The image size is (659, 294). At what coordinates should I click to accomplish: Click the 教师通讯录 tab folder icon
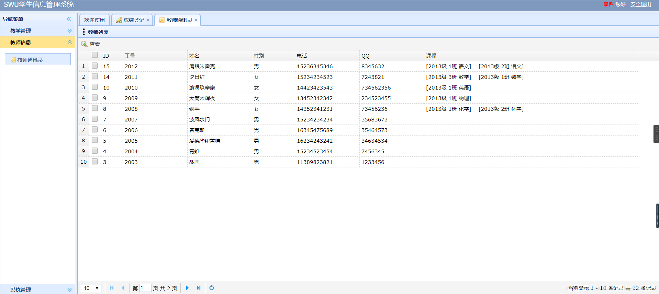click(162, 20)
